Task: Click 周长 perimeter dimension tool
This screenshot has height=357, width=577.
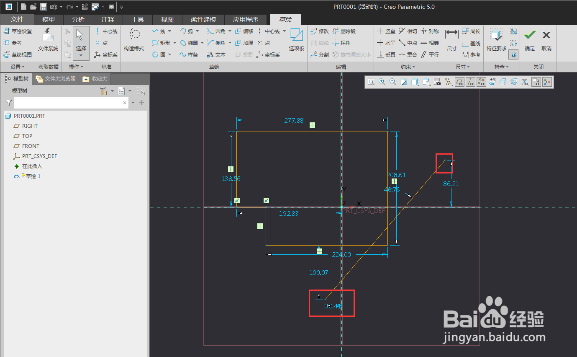Action: (471, 31)
